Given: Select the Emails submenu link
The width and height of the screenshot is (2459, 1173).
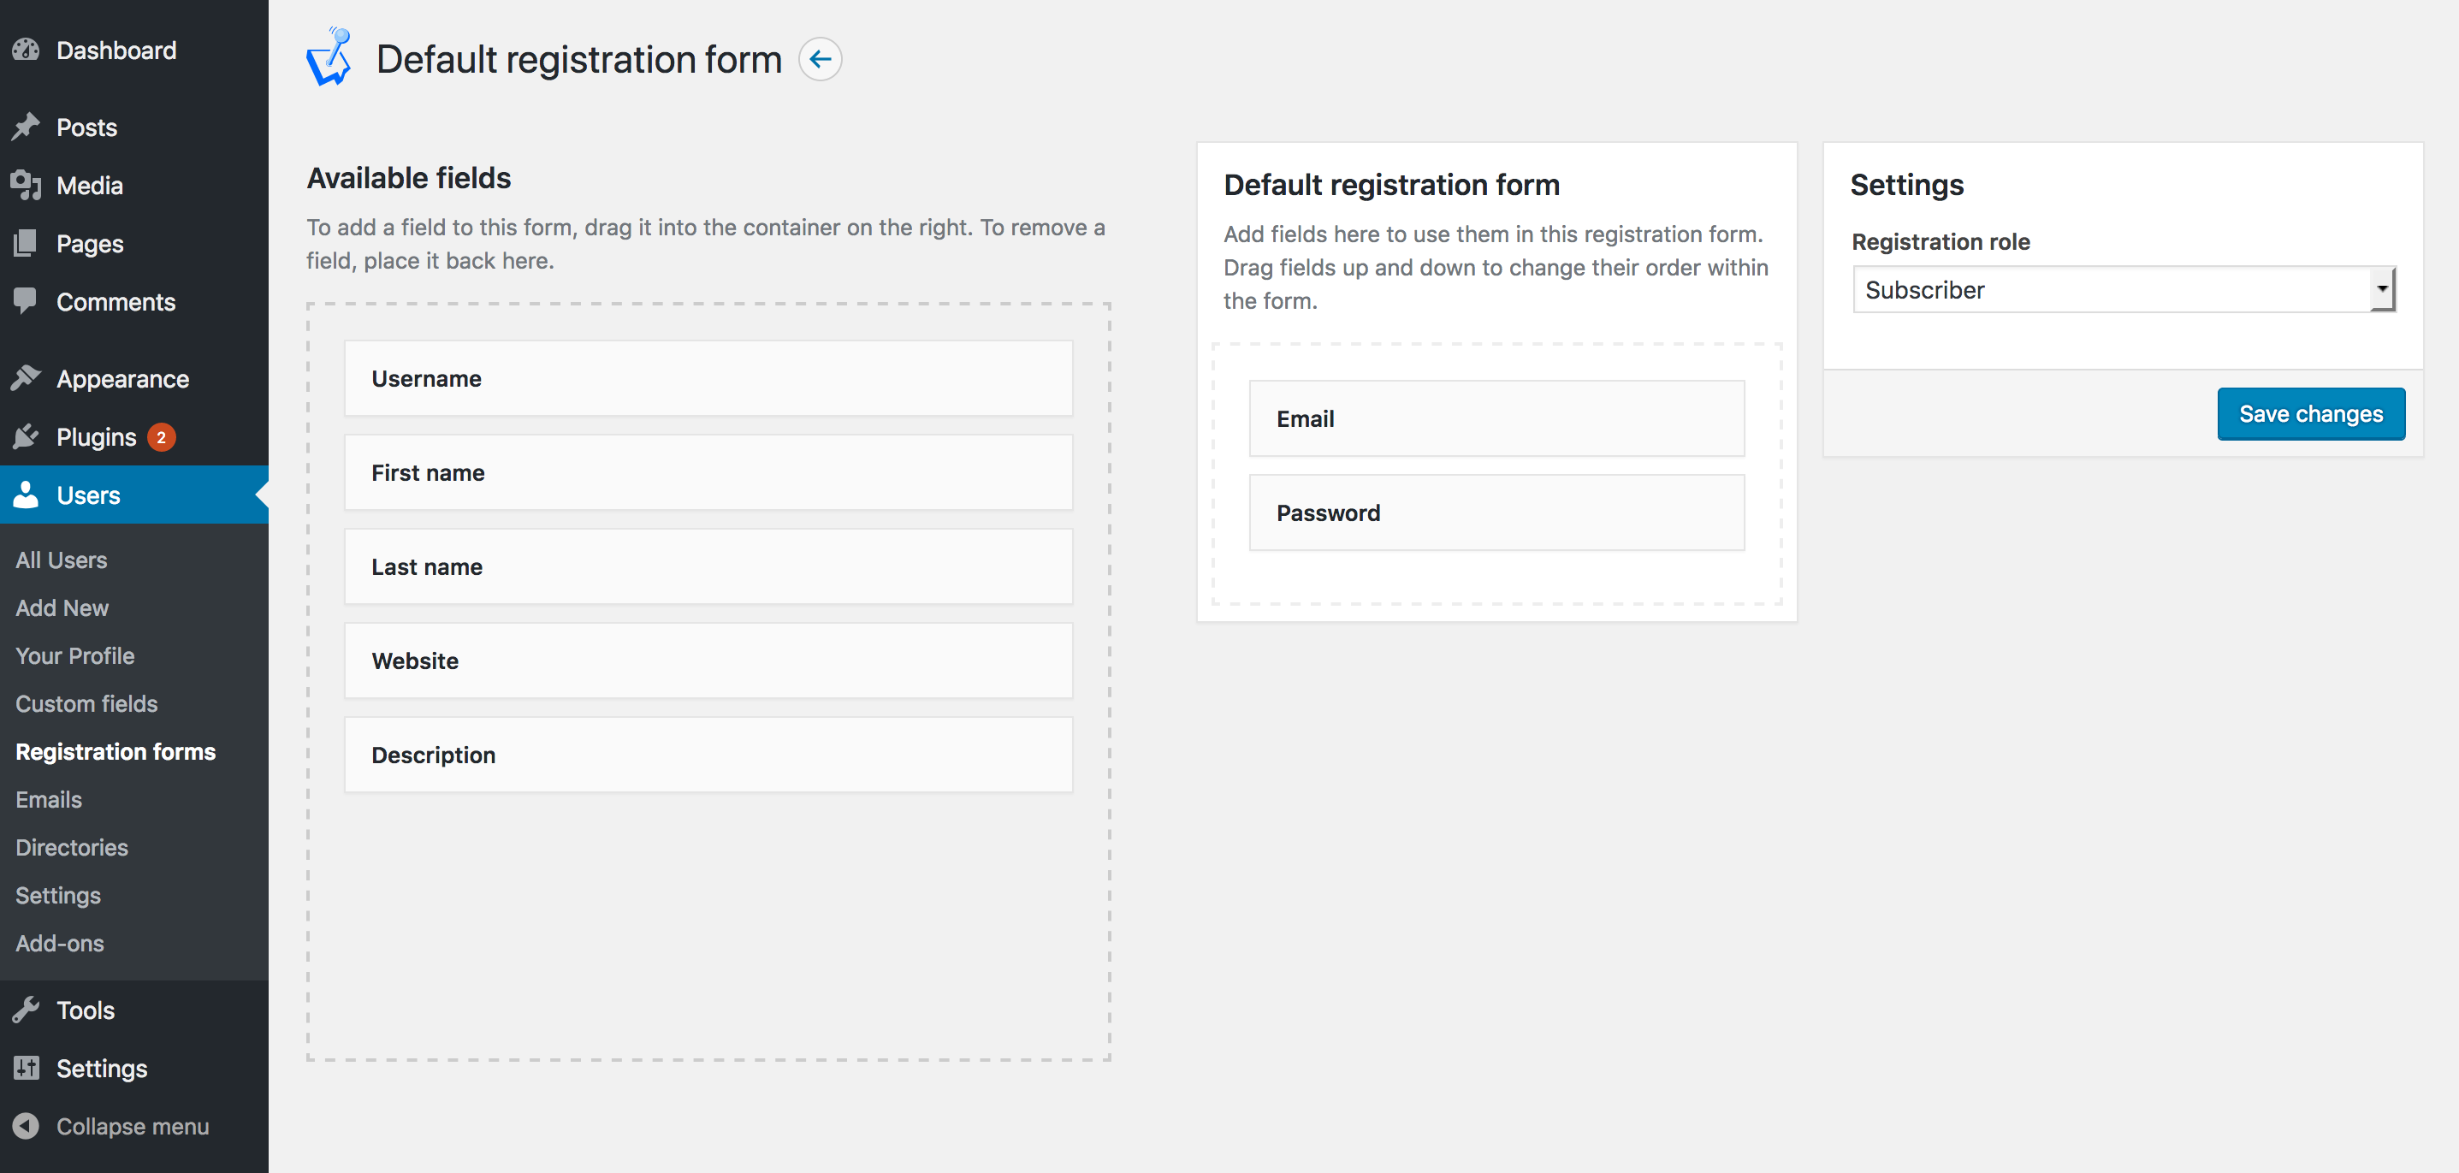Looking at the screenshot, I should point(47,798).
